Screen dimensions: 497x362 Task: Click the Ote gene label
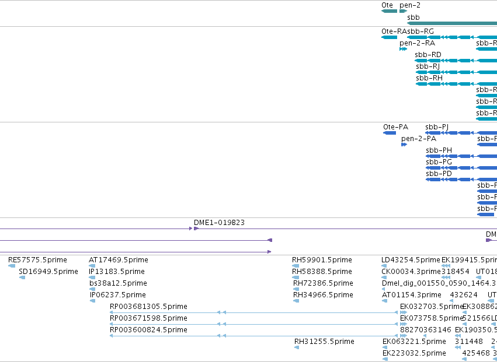387,5
